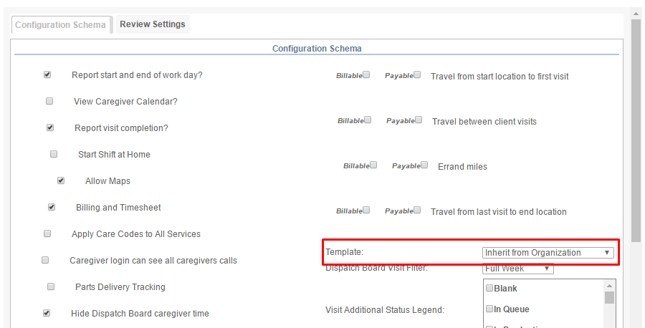Check Start Shift at Home option
Viewport: 645px width, 328px height.
pyautogui.click(x=54, y=154)
